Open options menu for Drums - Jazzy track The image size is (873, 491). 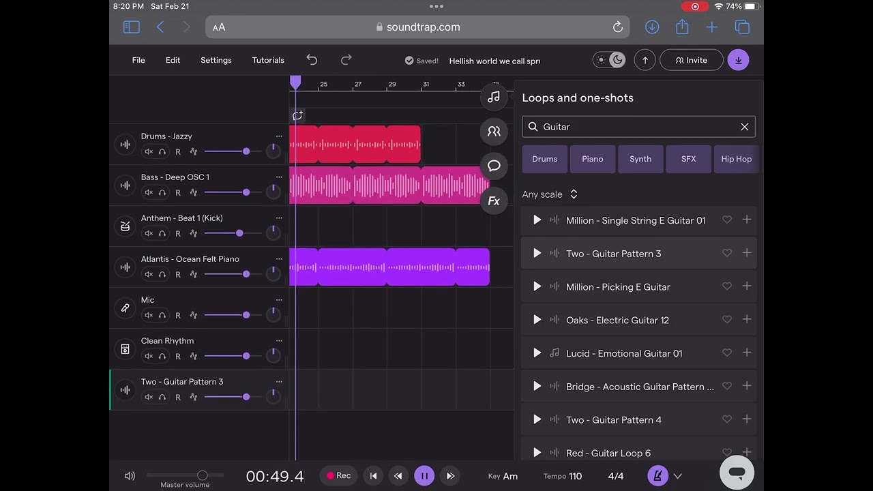pyautogui.click(x=279, y=136)
